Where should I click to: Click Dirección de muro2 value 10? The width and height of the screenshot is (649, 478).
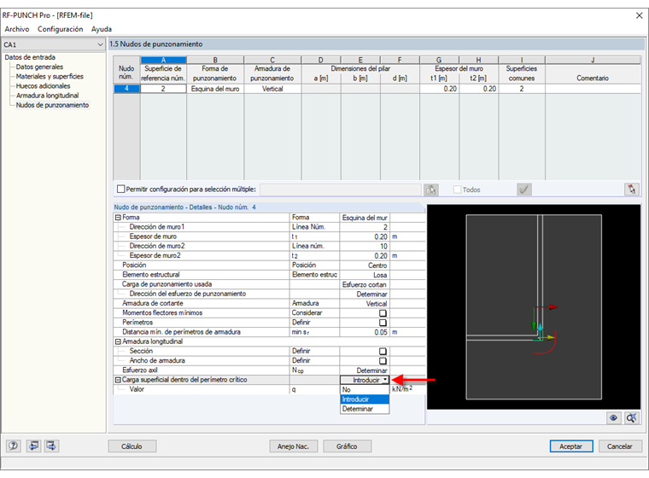click(365, 246)
